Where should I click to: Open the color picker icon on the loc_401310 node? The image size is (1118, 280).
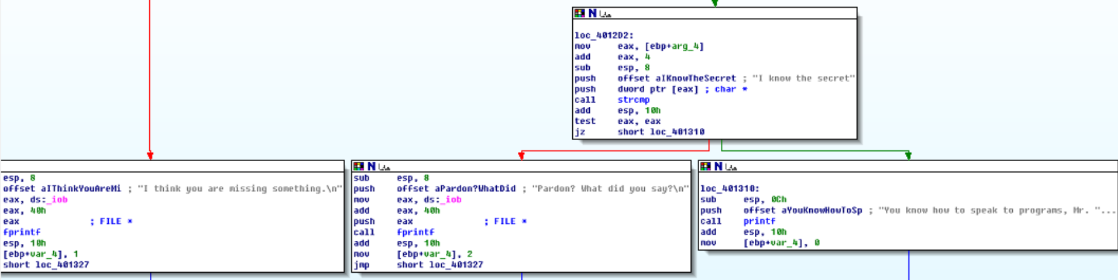pos(705,167)
